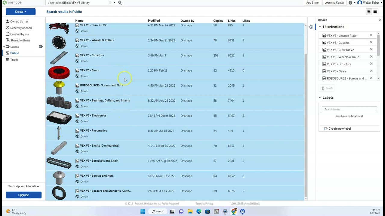Open the Learning Center
Image resolution: width=385 pixels, height=216 pixels.
(x=334, y=3)
